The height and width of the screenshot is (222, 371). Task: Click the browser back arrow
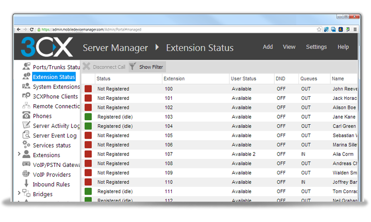18,30
